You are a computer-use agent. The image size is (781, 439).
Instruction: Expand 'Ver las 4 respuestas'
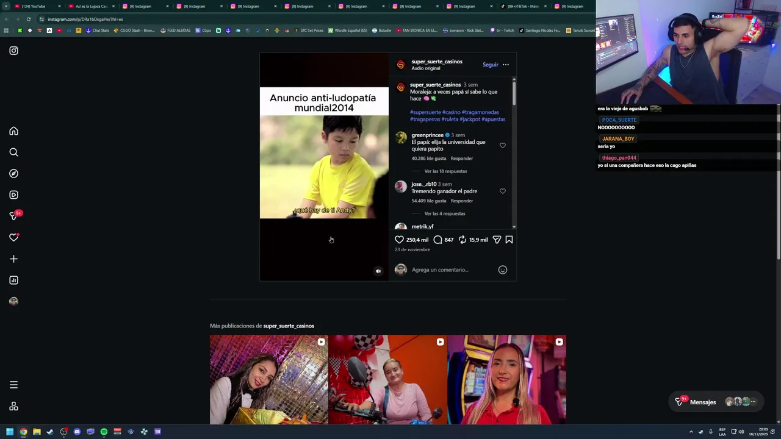445,213
